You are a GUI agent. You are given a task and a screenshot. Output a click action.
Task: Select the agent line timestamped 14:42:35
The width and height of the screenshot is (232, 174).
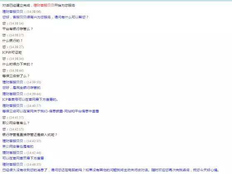point(22,141)
